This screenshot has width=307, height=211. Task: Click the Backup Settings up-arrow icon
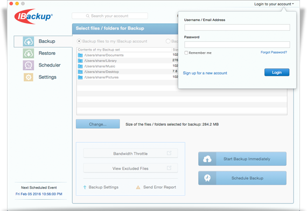point(85,187)
